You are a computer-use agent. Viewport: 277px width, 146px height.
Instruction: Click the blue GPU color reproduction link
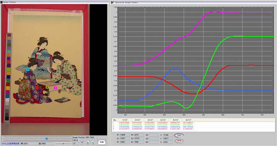point(10,144)
